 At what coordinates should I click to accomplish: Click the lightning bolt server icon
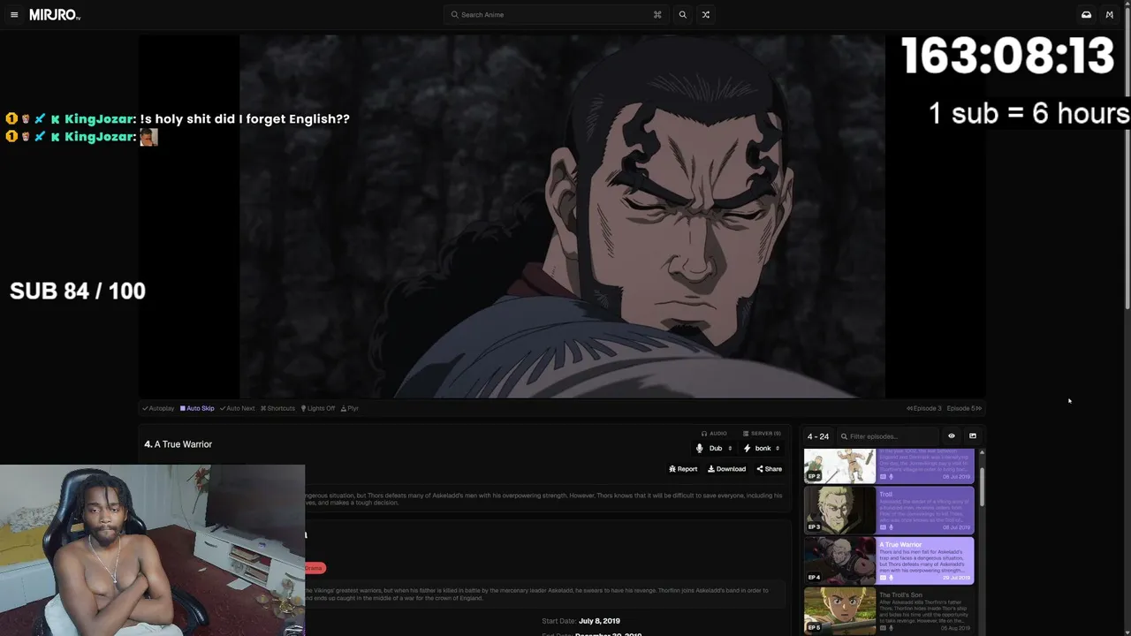[747, 449]
